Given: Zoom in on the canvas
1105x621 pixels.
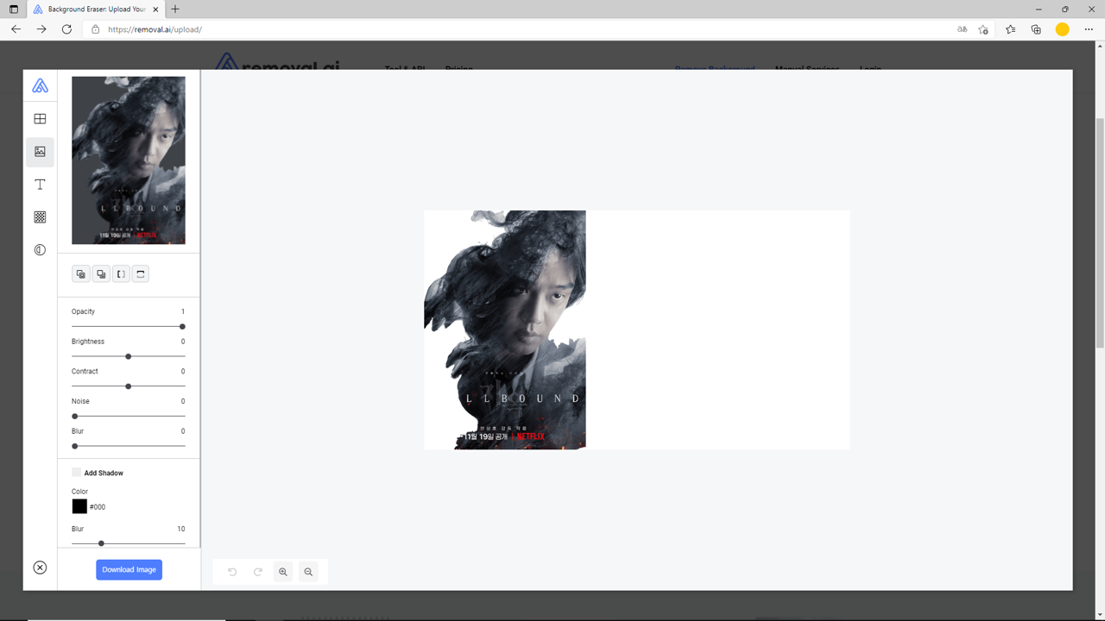Looking at the screenshot, I should tap(282, 572).
